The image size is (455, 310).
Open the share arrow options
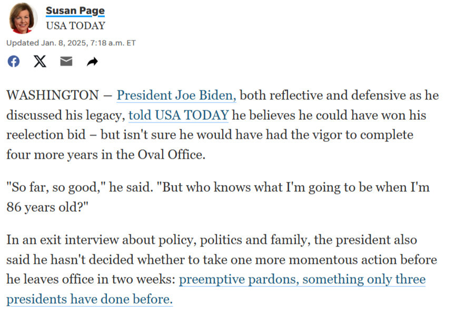pyautogui.click(x=92, y=61)
